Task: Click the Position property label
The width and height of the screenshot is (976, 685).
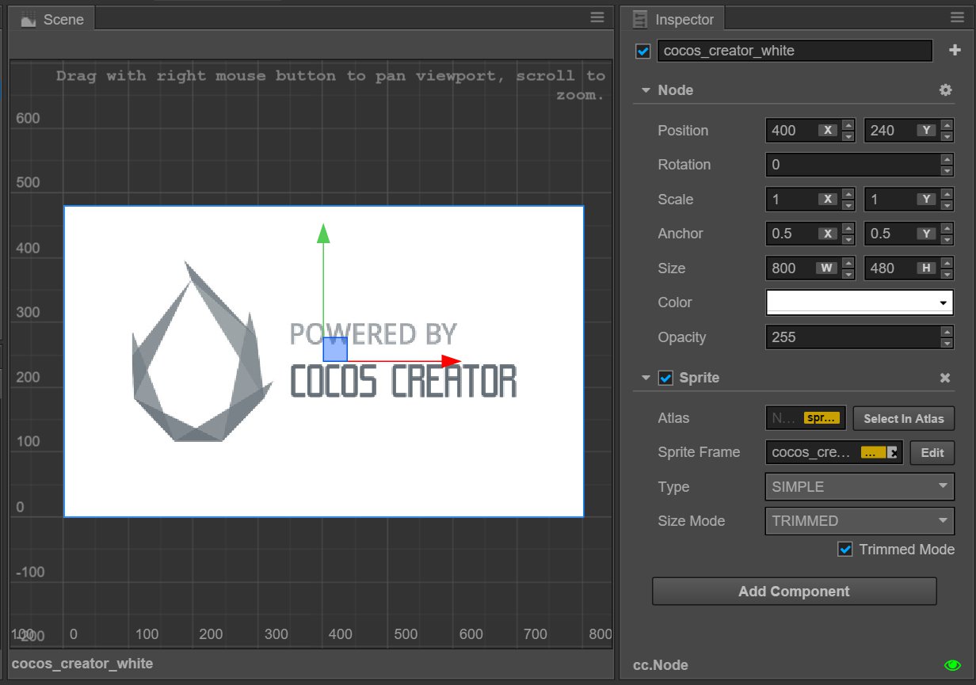Action: (x=683, y=131)
